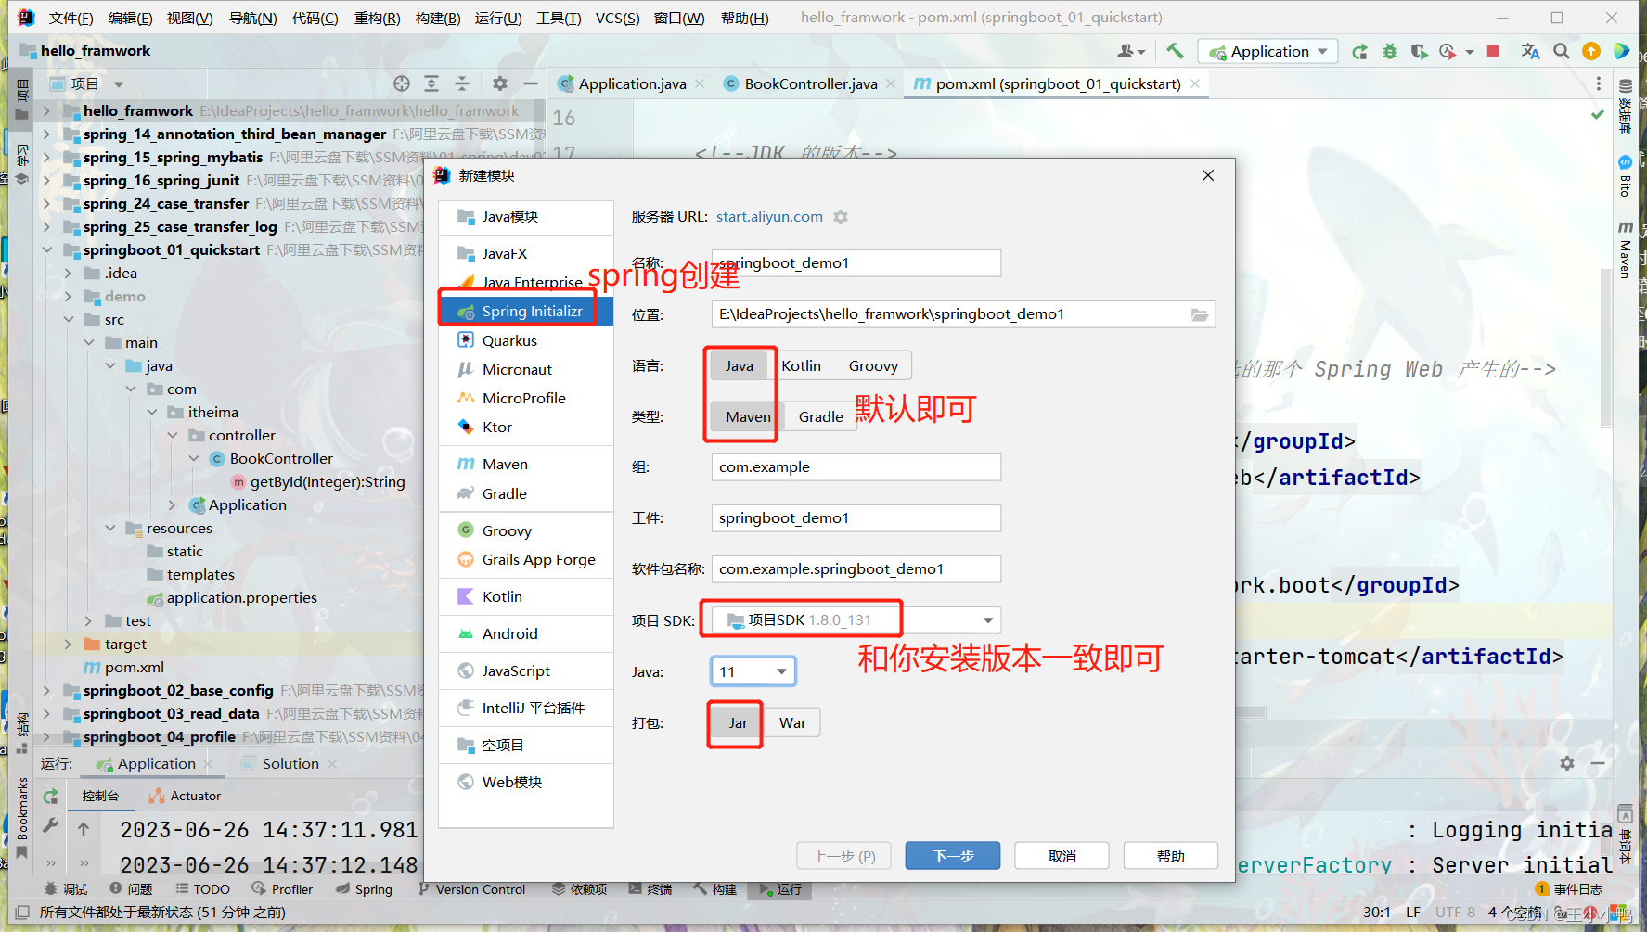This screenshot has height=932, width=1647.
Task: Rerun application in Run panel
Action: coord(51,796)
